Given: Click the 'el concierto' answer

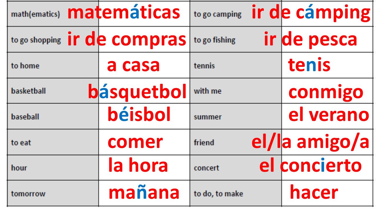Looking at the screenshot, I should 310,166.
